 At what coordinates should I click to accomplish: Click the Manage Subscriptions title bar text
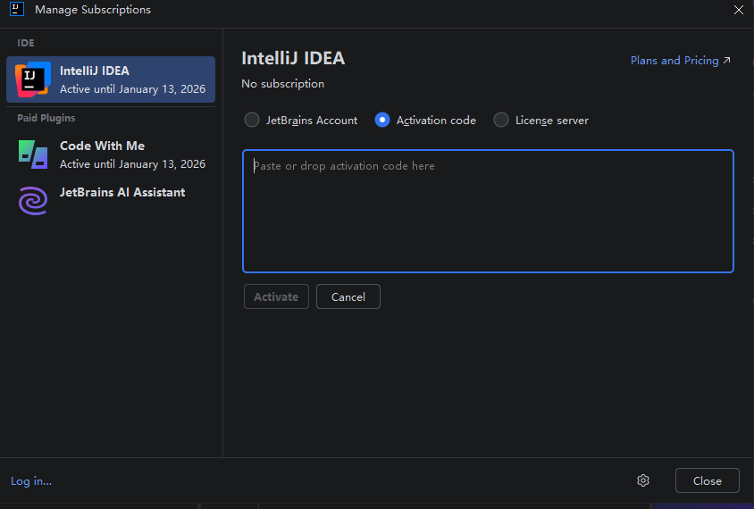(93, 10)
